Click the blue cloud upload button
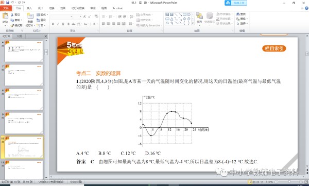The image size is (309, 186). [236, 3]
